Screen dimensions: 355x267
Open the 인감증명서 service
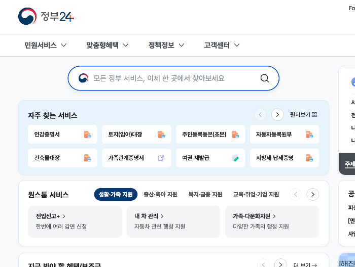pyautogui.click(x=62, y=135)
